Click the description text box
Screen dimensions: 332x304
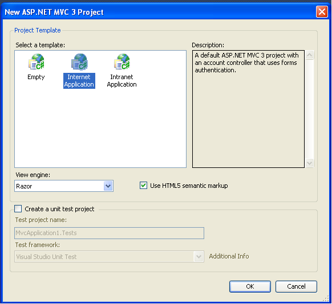tap(248, 109)
